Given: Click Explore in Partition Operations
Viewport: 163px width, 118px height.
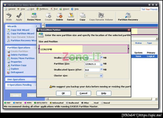Looking at the screenshot, I should pos(13,69).
